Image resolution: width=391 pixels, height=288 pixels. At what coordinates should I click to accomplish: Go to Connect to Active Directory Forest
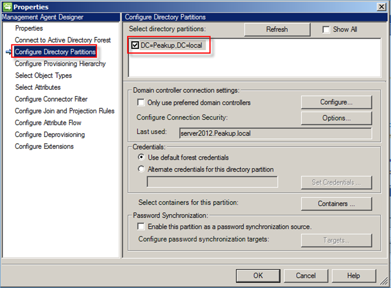click(62, 40)
